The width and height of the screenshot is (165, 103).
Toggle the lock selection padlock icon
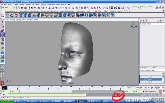pos(73,8)
